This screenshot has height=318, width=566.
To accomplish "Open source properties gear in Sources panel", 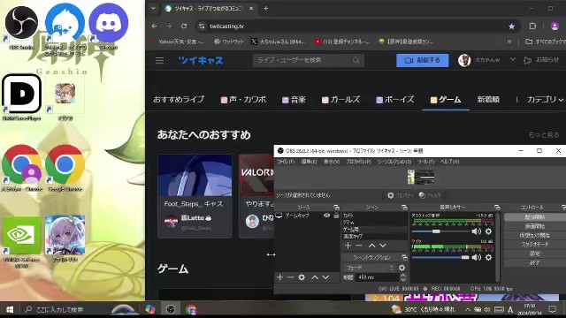I will (302, 276).
